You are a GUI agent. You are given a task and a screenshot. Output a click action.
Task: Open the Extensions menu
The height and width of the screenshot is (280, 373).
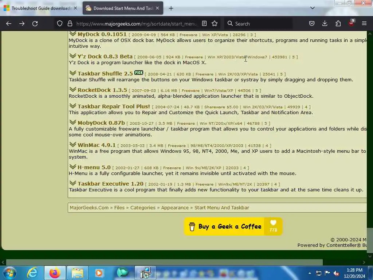click(x=338, y=23)
